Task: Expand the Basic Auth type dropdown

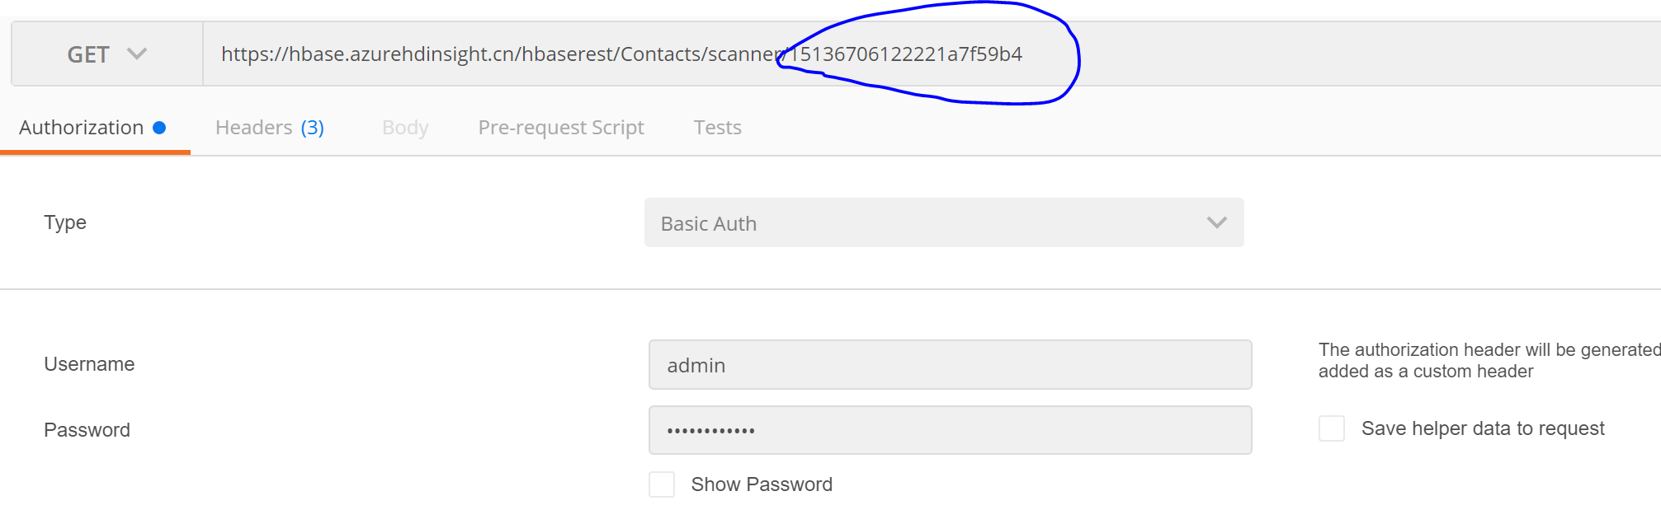Action: click(x=943, y=222)
